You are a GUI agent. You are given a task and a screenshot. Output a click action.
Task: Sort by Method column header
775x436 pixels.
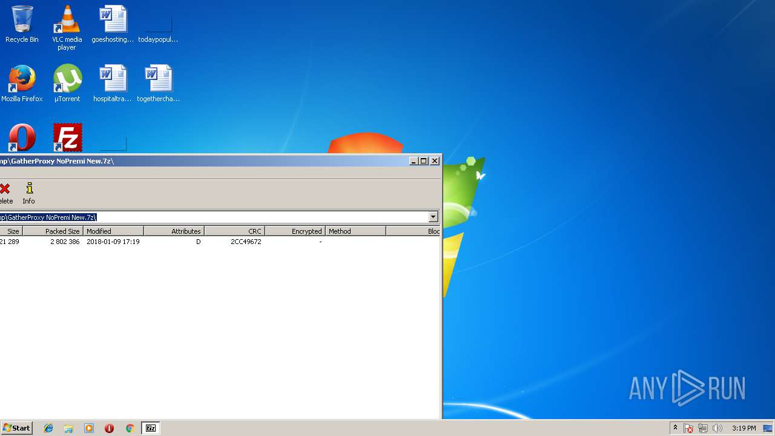click(x=355, y=231)
